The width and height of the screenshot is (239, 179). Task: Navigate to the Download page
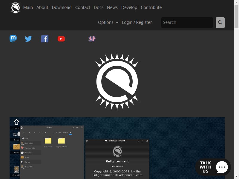62,7
